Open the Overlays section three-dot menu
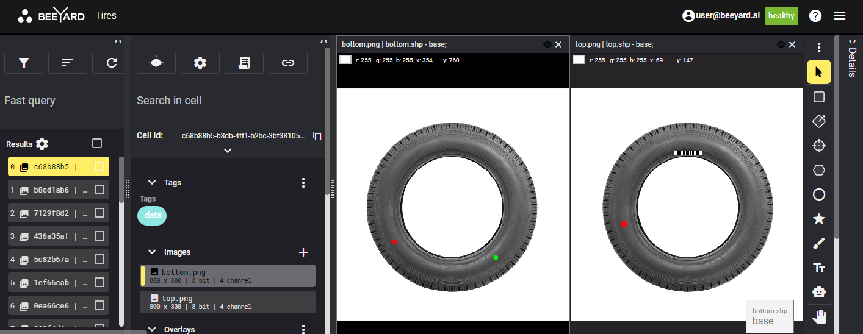 coord(303,329)
